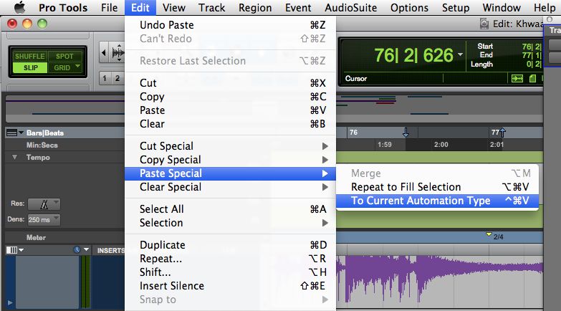Image resolution: width=561 pixels, height=311 pixels.
Task: Select Cut in the Edit menu
Action: click(231, 82)
